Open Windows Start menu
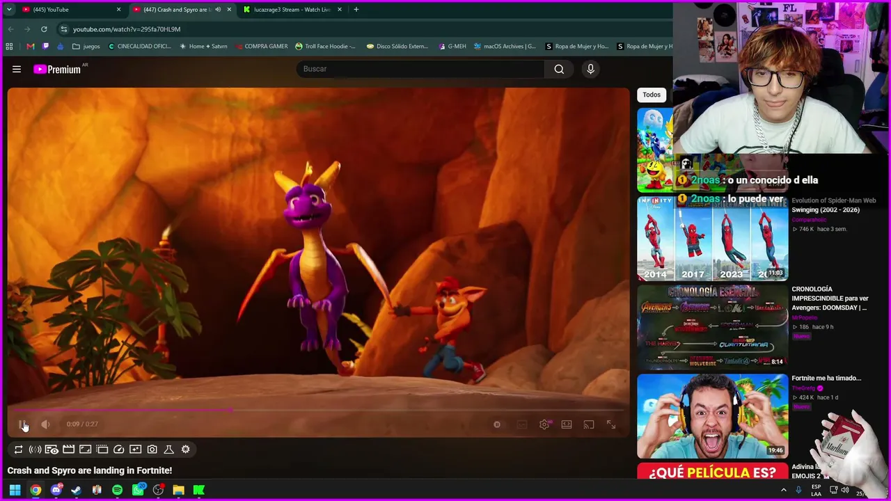 coord(15,490)
